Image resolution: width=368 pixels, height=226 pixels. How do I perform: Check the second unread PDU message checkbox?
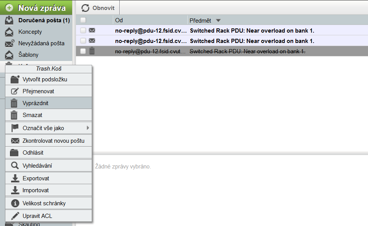tap(83, 41)
